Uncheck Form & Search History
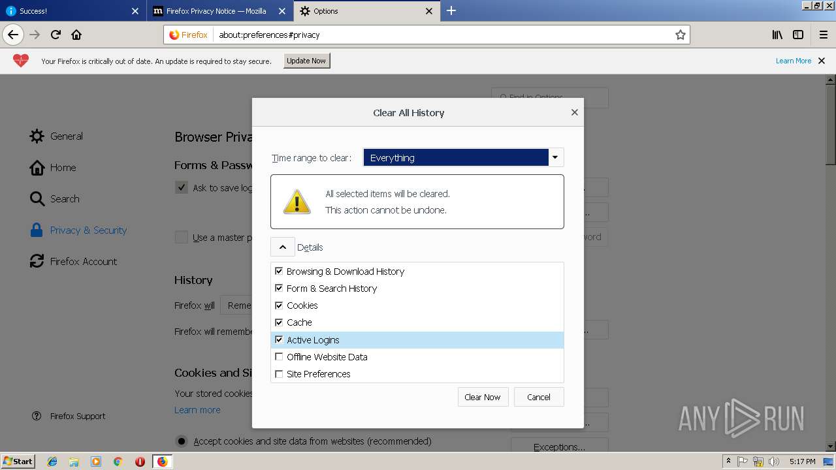This screenshot has width=836, height=470. 279,288
